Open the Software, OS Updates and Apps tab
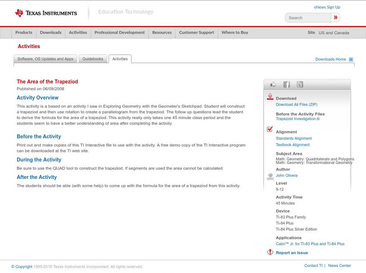The width and height of the screenshot is (366, 273). [x=45, y=58]
